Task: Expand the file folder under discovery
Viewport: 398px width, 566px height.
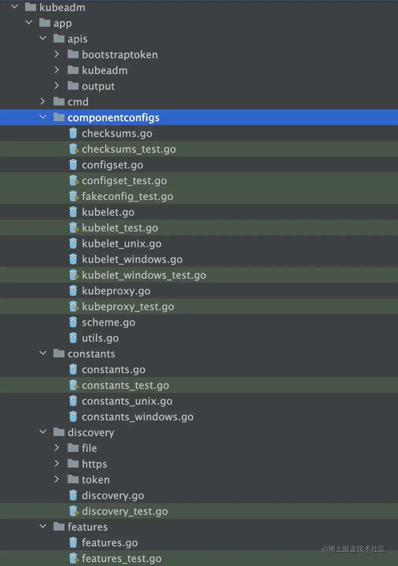Action: click(x=57, y=448)
